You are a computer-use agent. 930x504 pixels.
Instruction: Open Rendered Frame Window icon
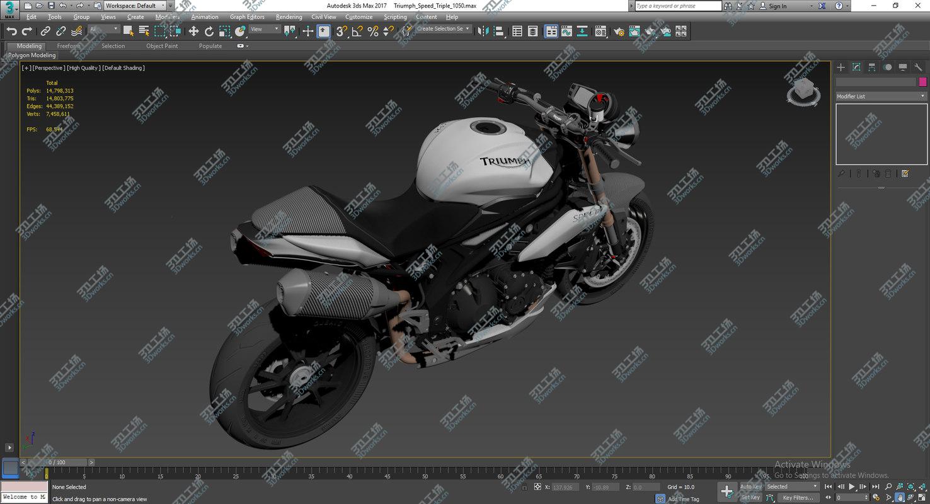coord(634,31)
